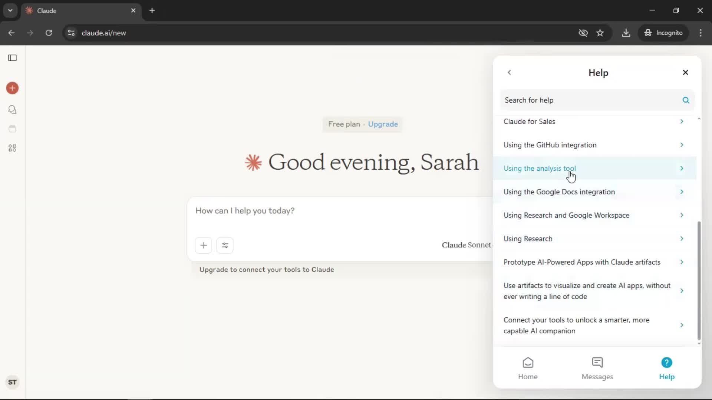Open Using Research and Google Workspace article

tap(594, 215)
